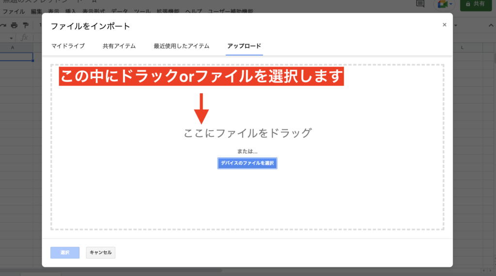Open the 編集 menu
The image size is (496, 276).
click(x=36, y=11)
